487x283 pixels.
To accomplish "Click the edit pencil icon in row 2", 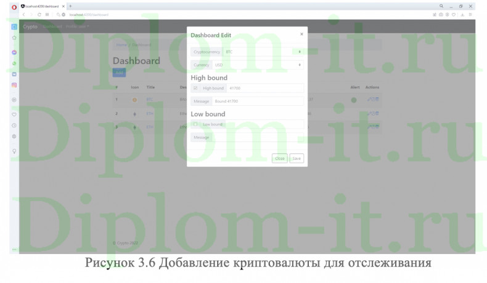I will coord(369,114).
